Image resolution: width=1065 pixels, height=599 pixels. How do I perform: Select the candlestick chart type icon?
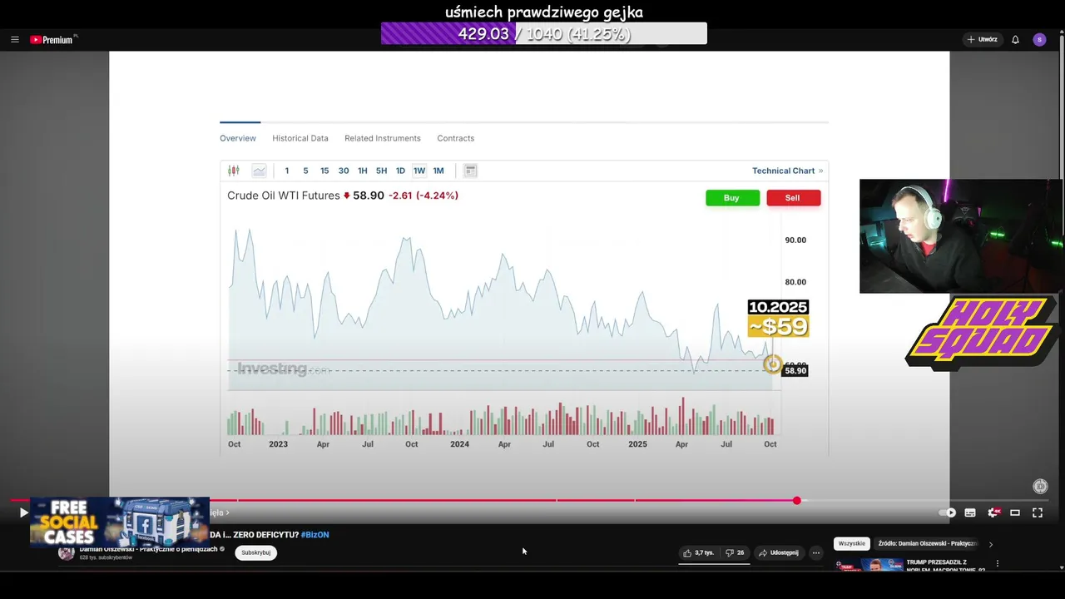(234, 171)
